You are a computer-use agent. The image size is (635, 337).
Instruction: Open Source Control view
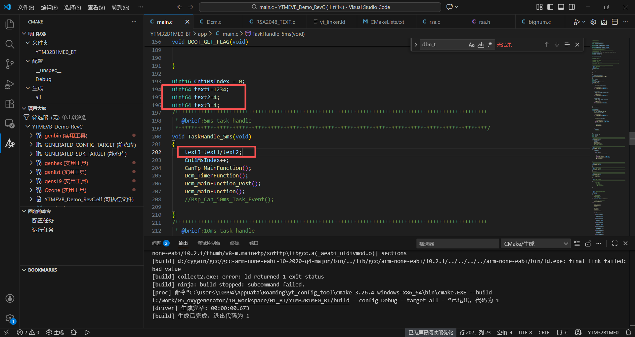tap(10, 64)
